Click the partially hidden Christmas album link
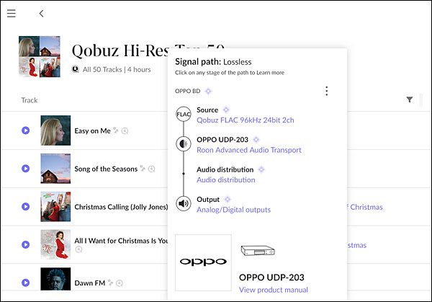 pos(365,207)
